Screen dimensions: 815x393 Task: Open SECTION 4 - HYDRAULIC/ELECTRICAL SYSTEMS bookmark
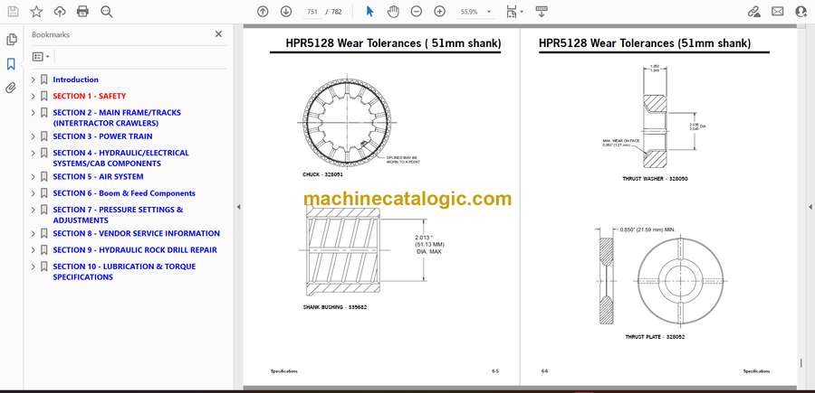pos(121,158)
